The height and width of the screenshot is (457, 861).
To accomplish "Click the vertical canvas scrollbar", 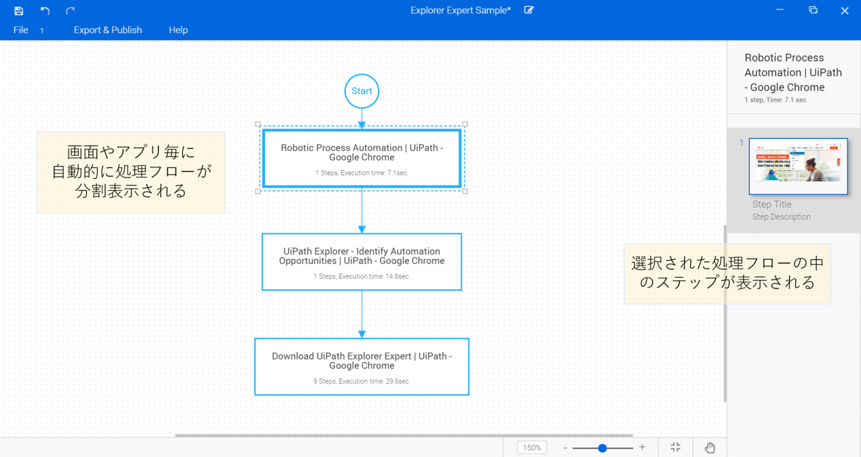I will click(724, 313).
